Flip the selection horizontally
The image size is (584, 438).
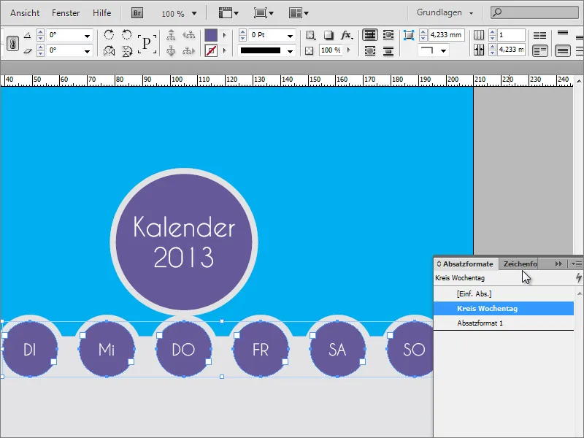click(x=109, y=51)
